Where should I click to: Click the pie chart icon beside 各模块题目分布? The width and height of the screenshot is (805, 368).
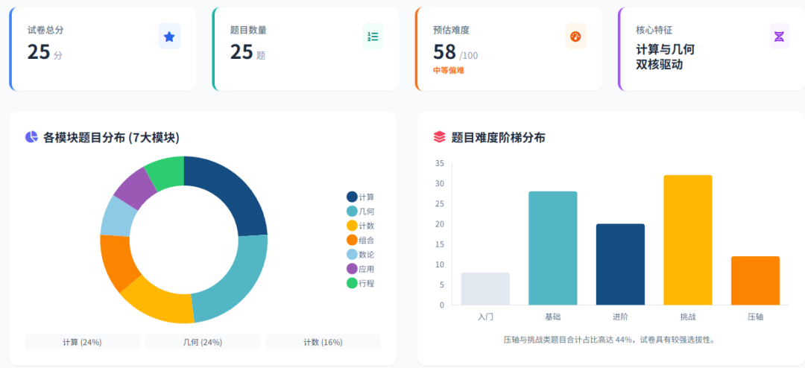coord(31,137)
